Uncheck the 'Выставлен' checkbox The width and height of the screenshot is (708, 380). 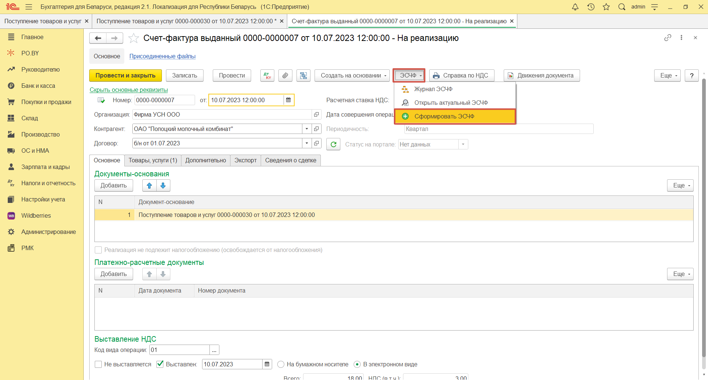(x=160, y=365)
